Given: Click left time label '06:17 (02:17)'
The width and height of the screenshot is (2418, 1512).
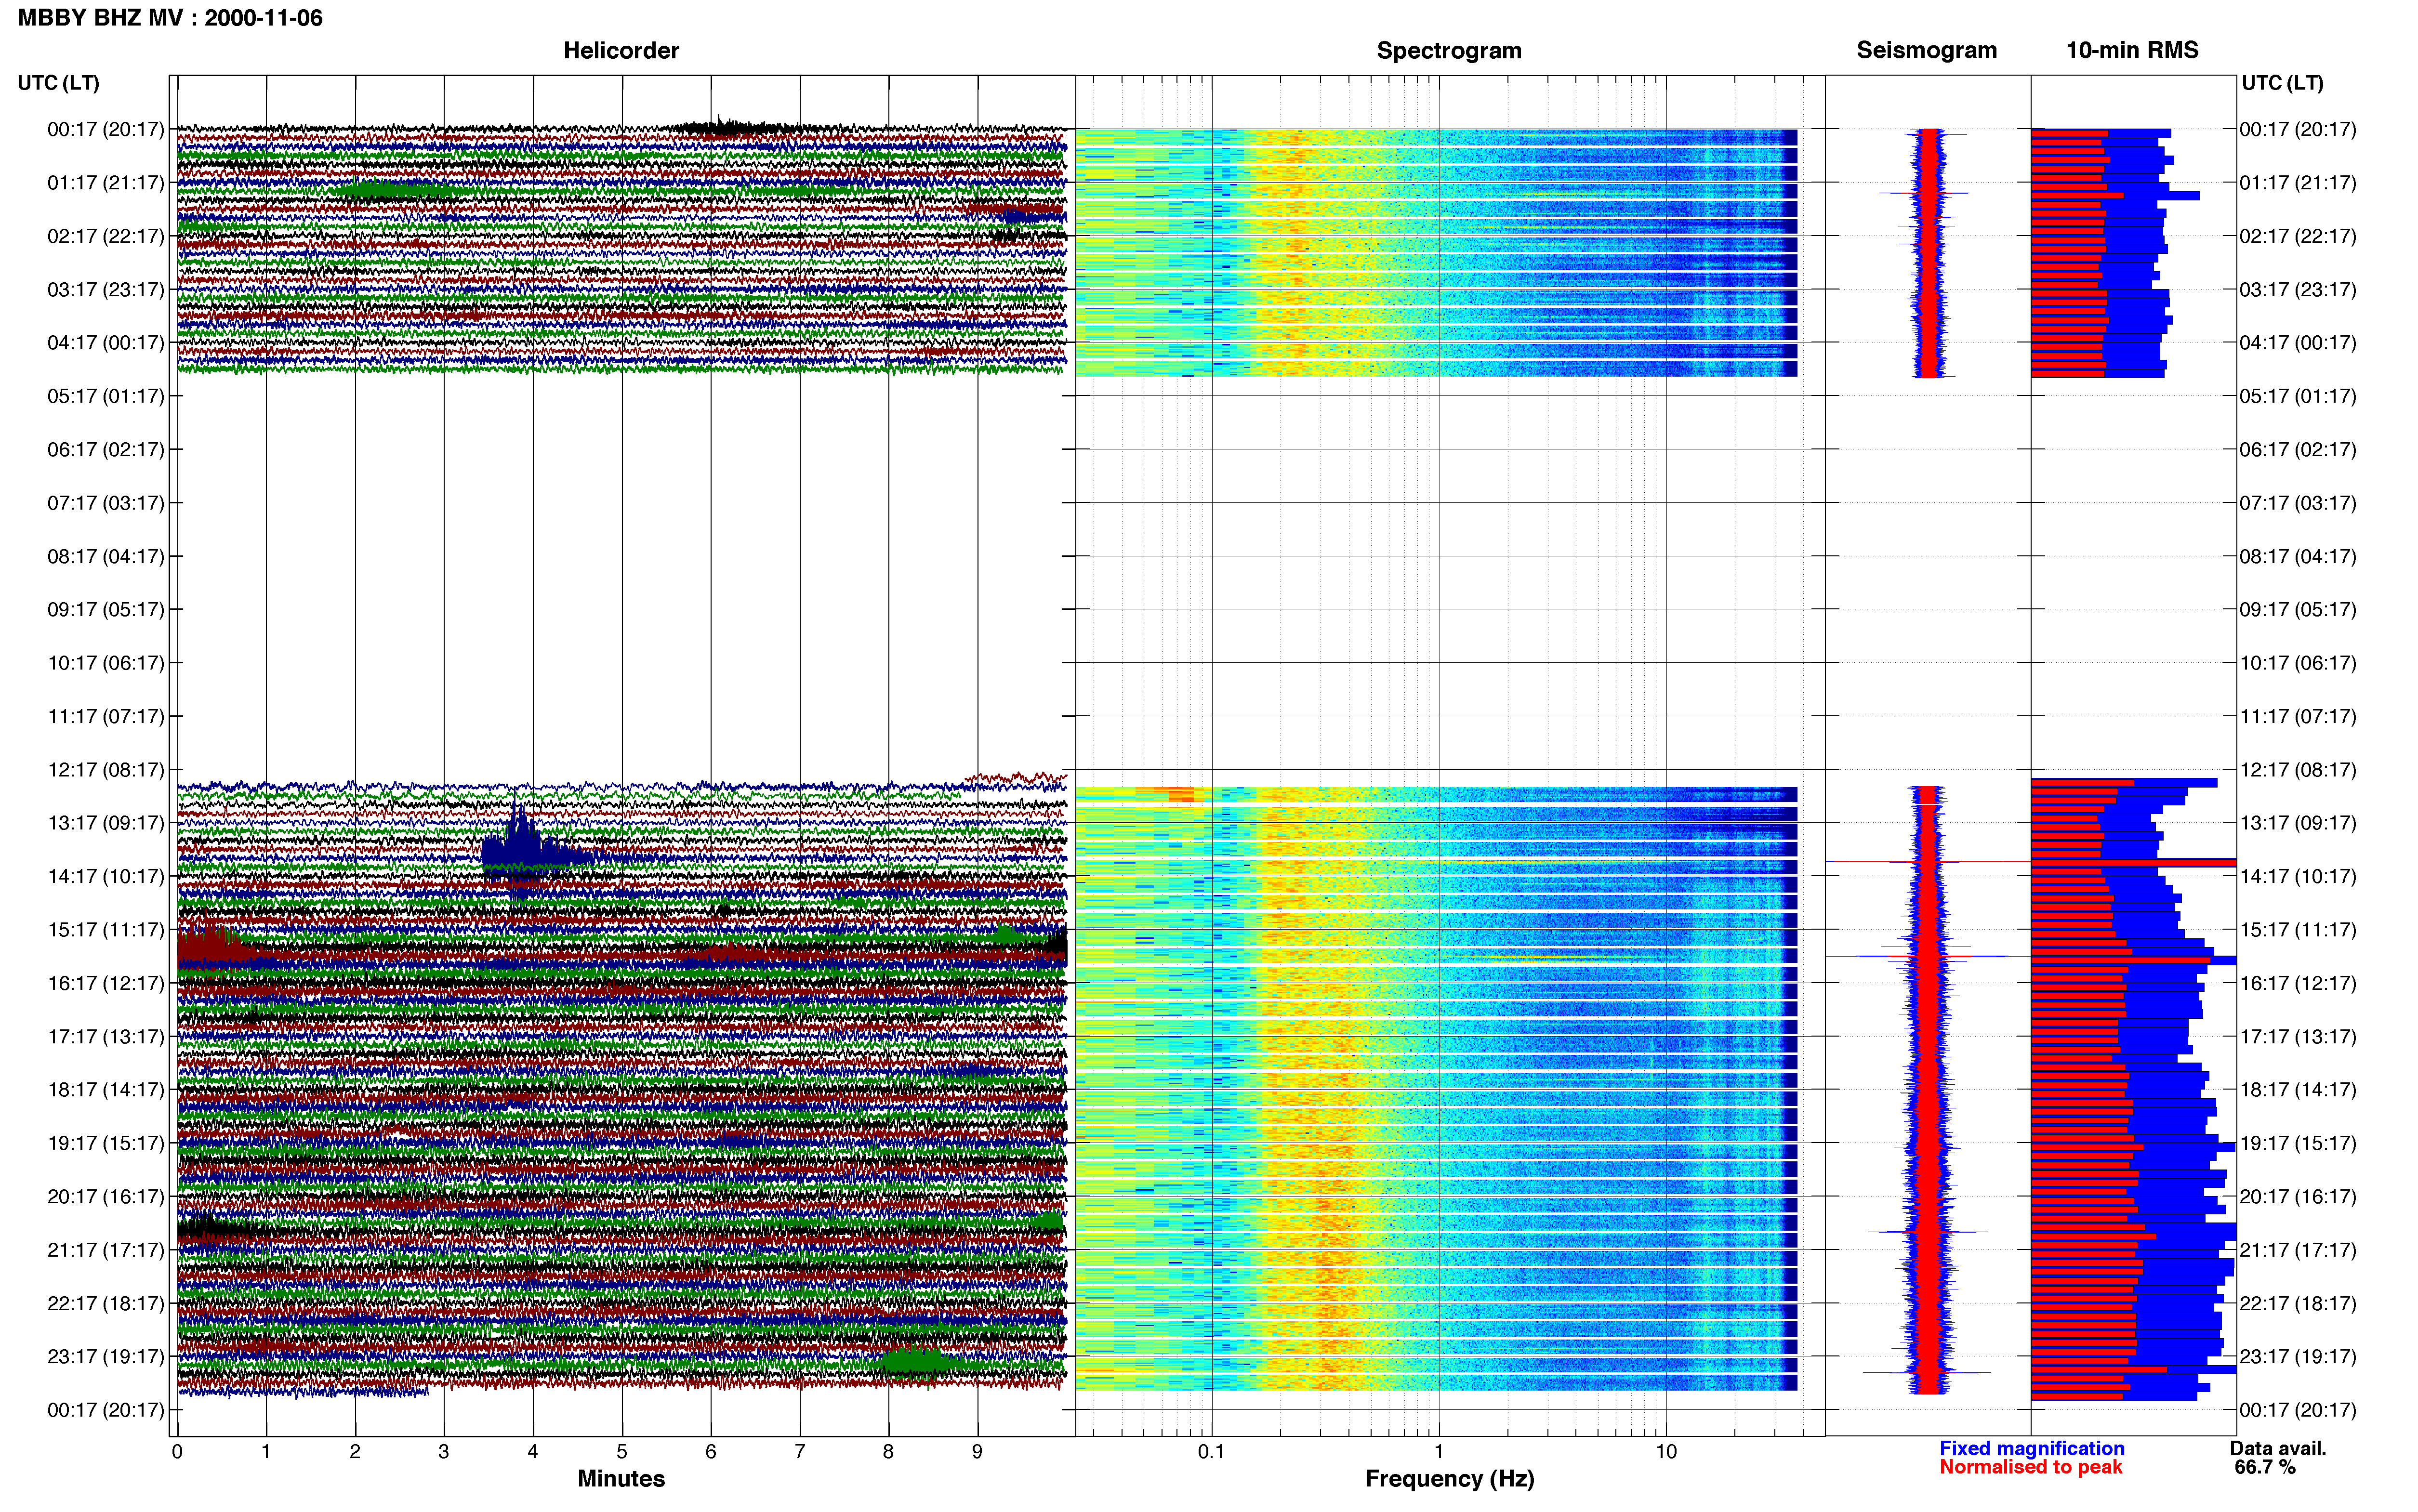Looking at the screenshot, I should [x=106, y=450].
